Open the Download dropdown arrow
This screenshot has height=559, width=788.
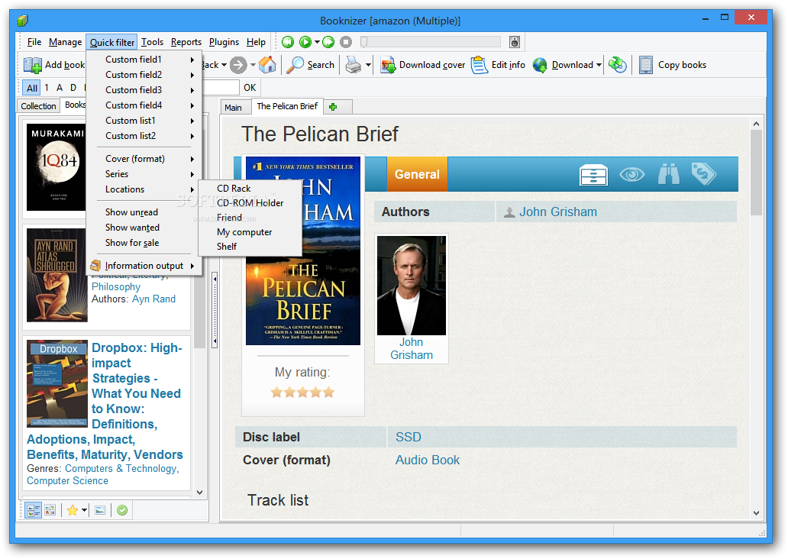tap(599, 65)
